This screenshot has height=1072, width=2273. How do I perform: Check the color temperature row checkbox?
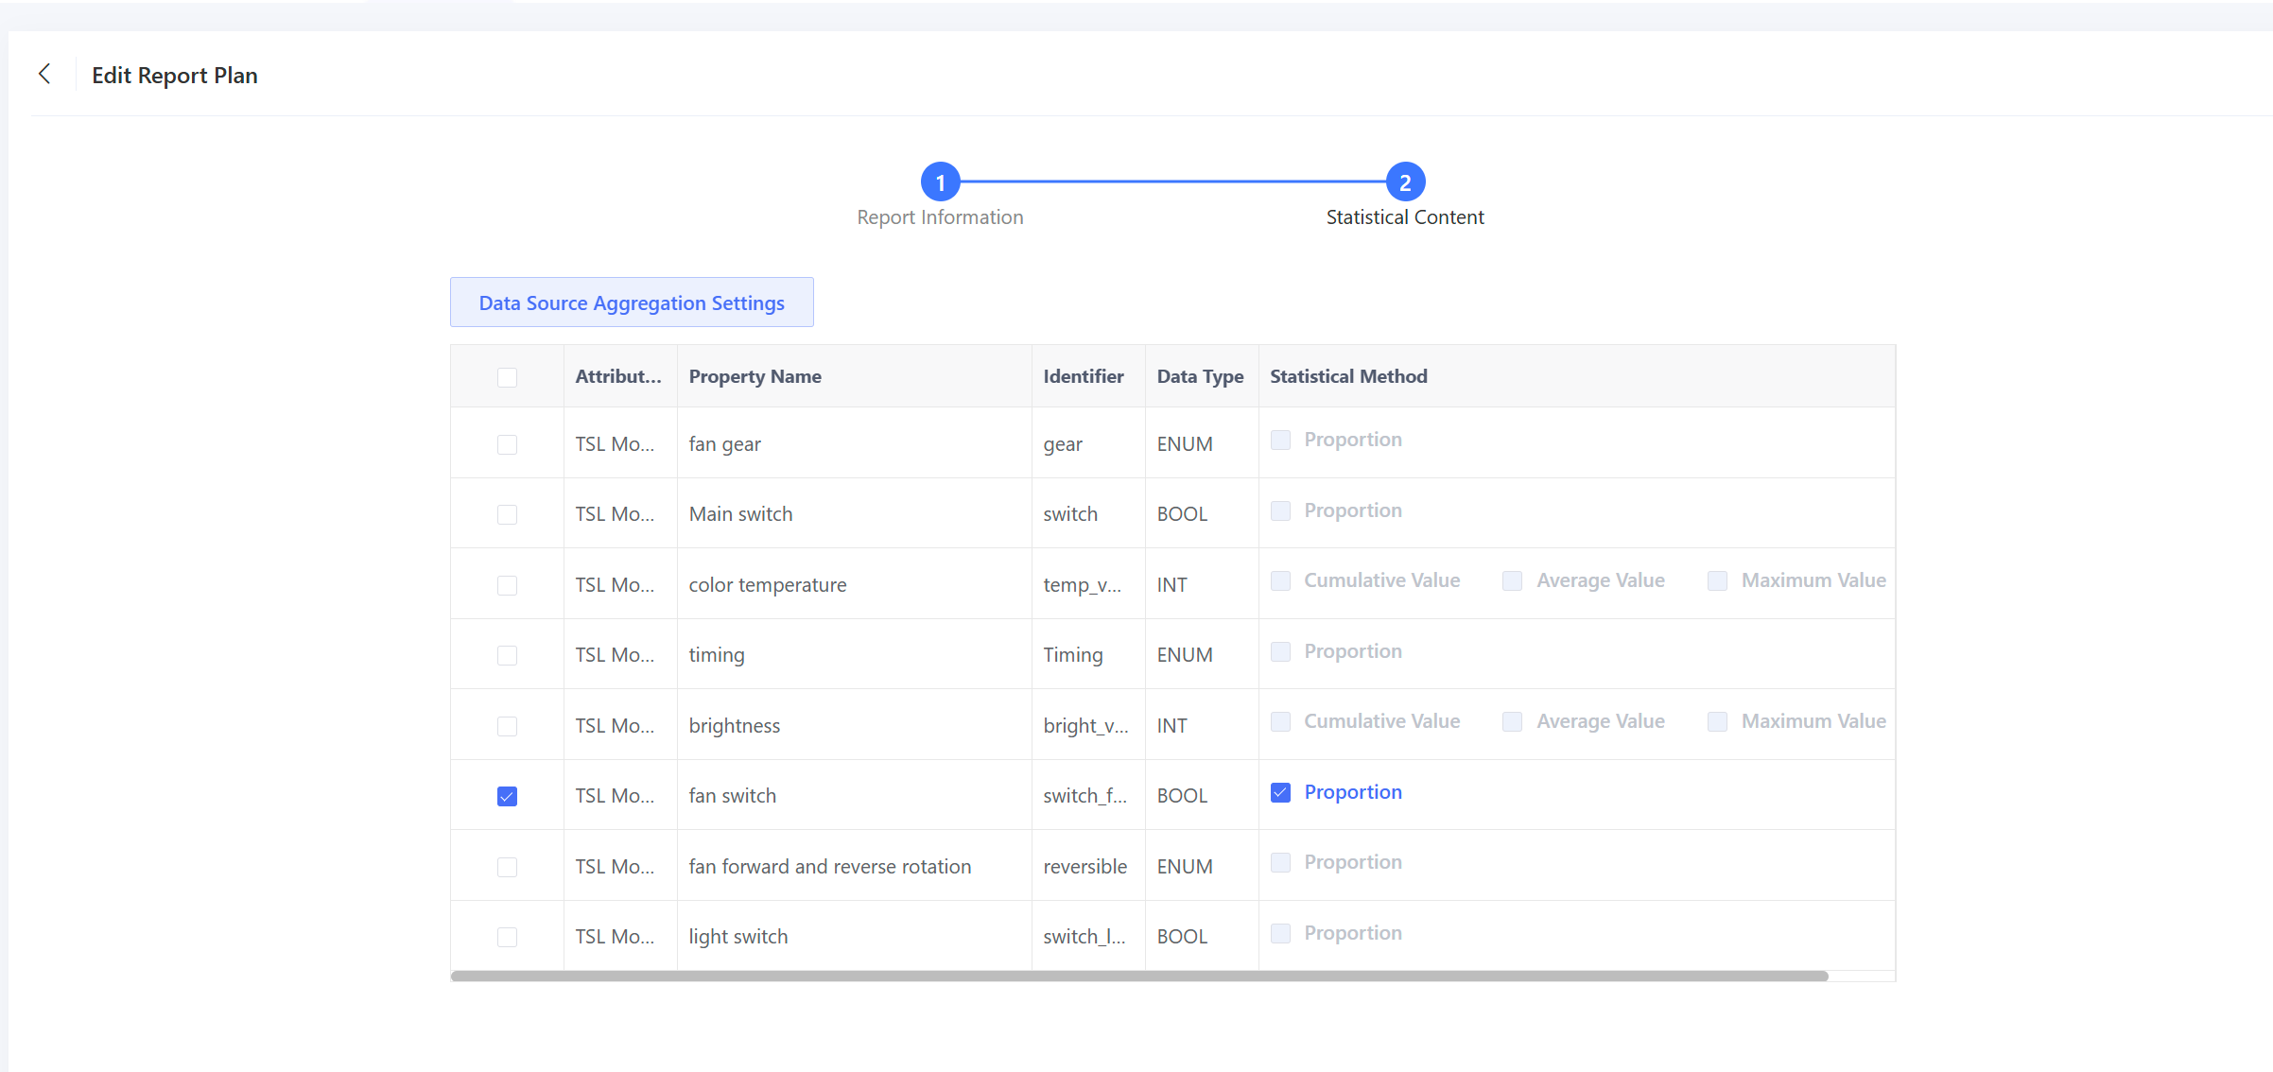click(x=507, y=585)
